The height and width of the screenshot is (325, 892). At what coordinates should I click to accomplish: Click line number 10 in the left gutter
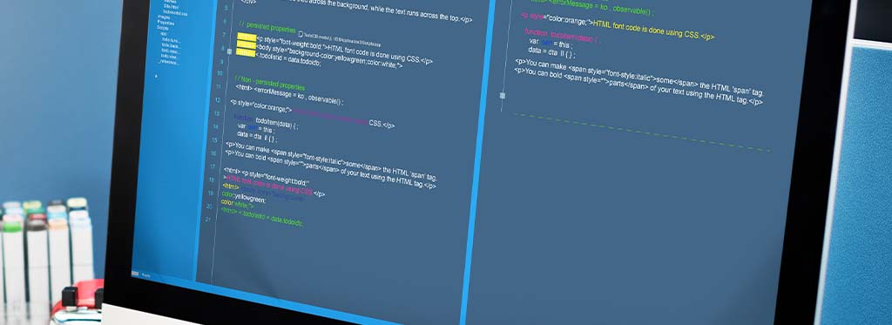pos(220,73)
